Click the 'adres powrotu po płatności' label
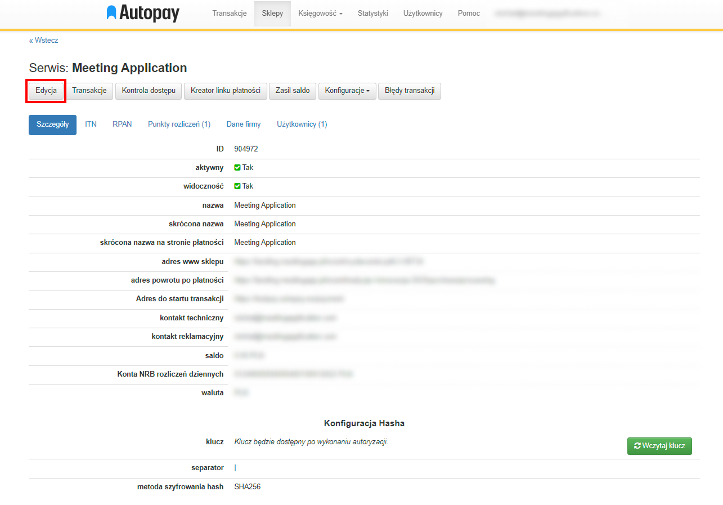This screenshot has width=723, height=505. click(177, 280)
